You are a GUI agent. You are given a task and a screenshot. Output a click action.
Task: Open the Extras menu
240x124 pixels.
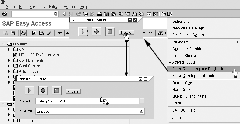(54, 7)
